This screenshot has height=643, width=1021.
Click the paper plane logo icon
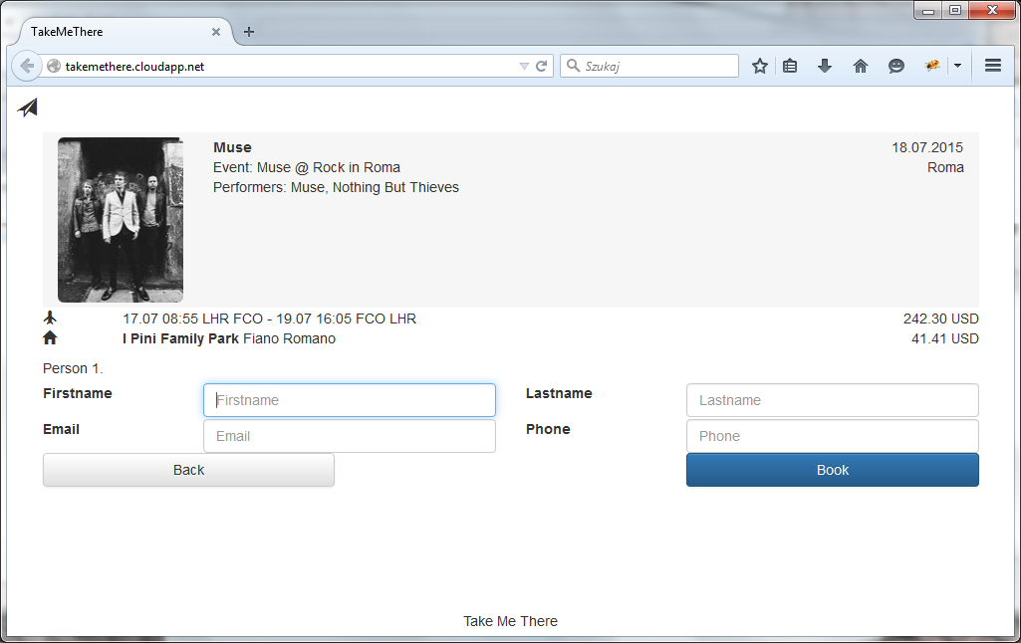coord(27,107)
